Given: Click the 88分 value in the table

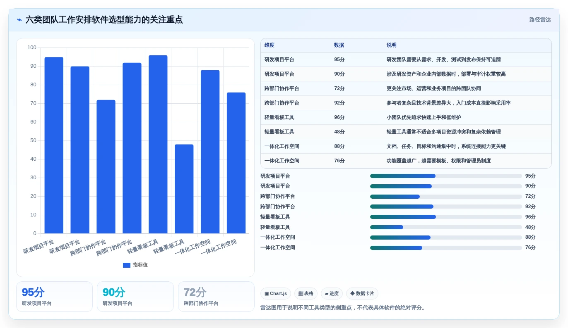Looking at the screenshot, I should (339, 146).
